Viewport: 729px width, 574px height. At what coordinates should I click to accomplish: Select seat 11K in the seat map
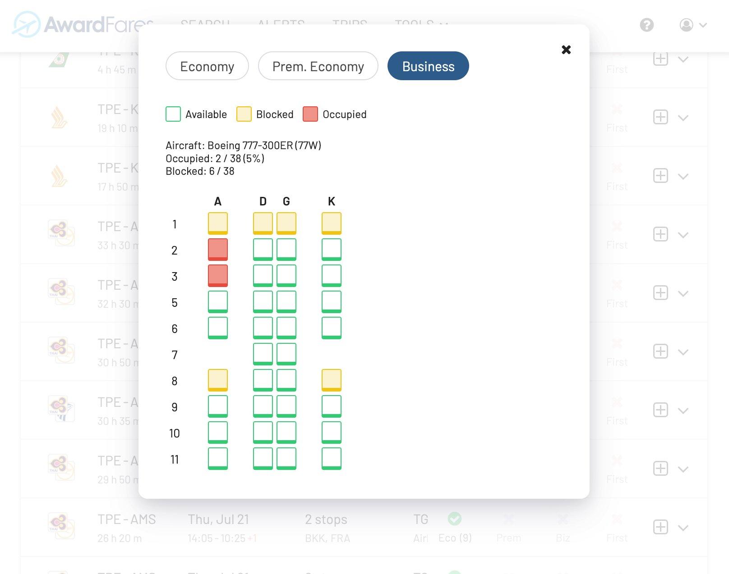[x=331, y=458]
